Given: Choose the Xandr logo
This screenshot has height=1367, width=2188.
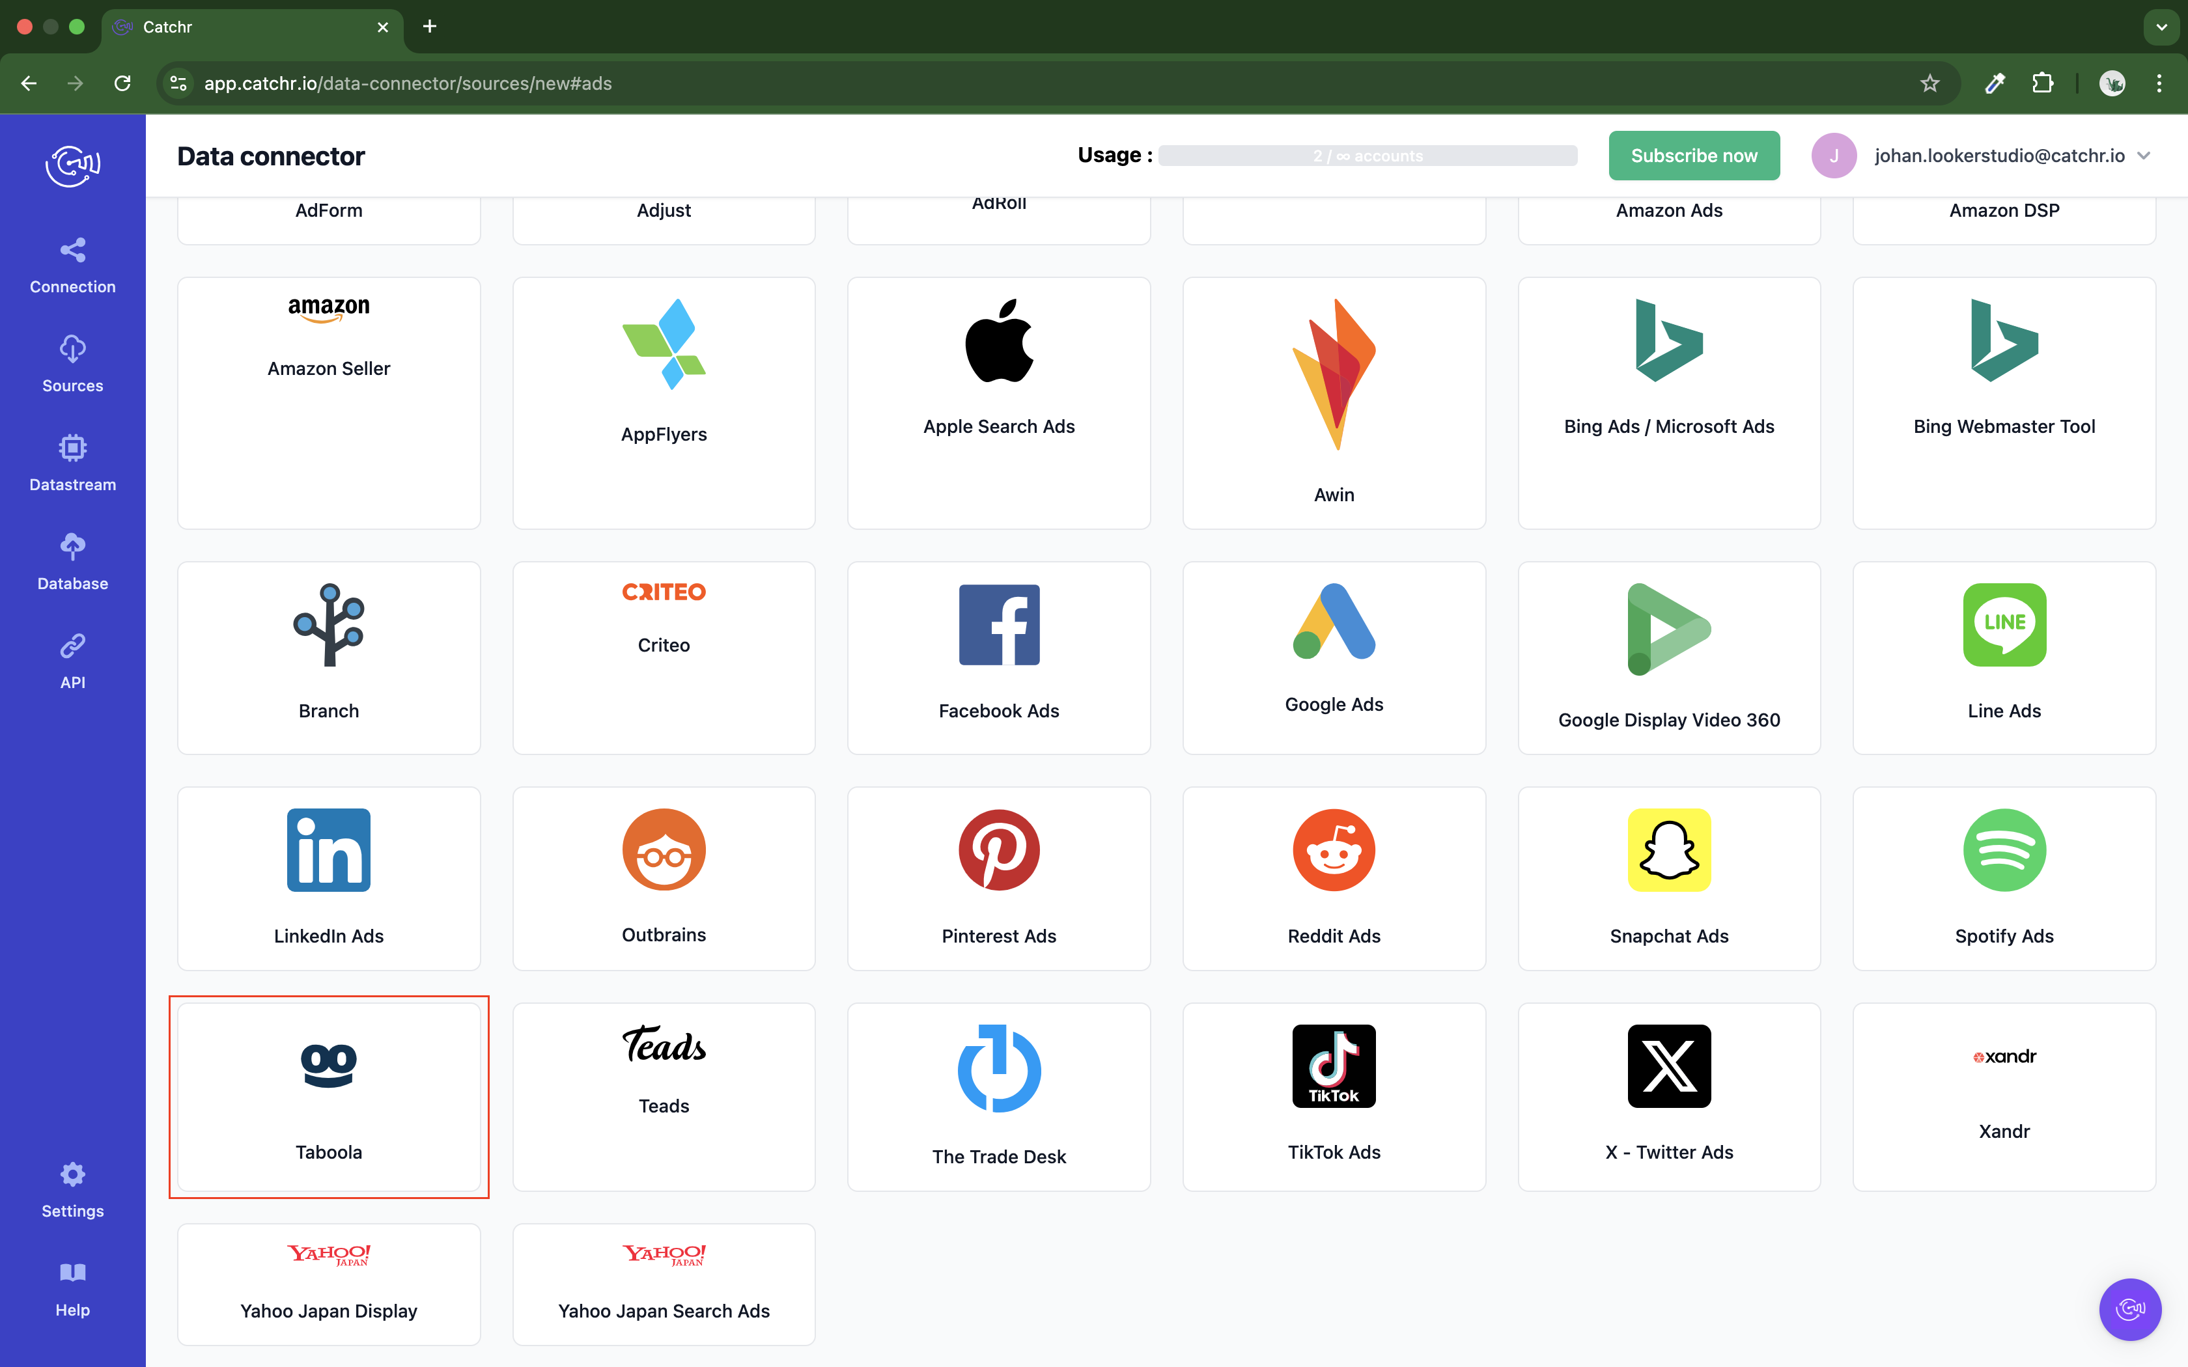Looking at the screenshot, I should pyautogui.click(x=2004, y=1056).
